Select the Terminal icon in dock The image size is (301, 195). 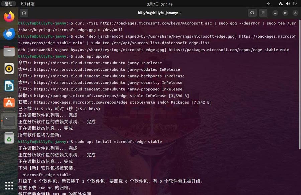[x=9, y=121]
